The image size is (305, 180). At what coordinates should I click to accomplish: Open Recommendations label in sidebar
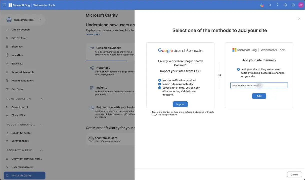[23, 80]
